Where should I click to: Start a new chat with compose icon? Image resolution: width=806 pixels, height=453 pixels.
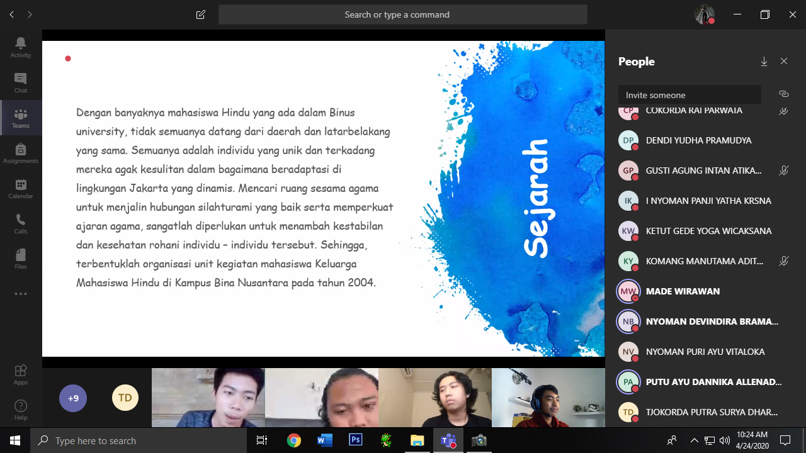point(201,14)
